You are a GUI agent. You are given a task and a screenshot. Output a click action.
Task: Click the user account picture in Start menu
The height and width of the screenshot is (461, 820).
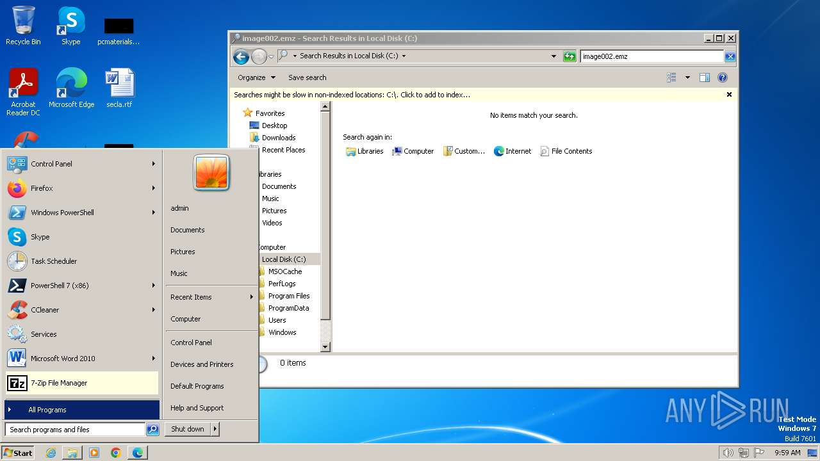pos(211,173)
